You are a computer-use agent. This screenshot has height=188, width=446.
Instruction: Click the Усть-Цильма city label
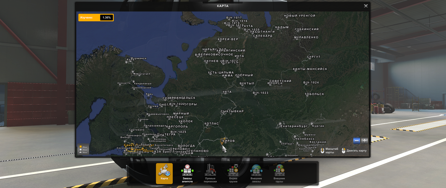click(x=221, y=72)
